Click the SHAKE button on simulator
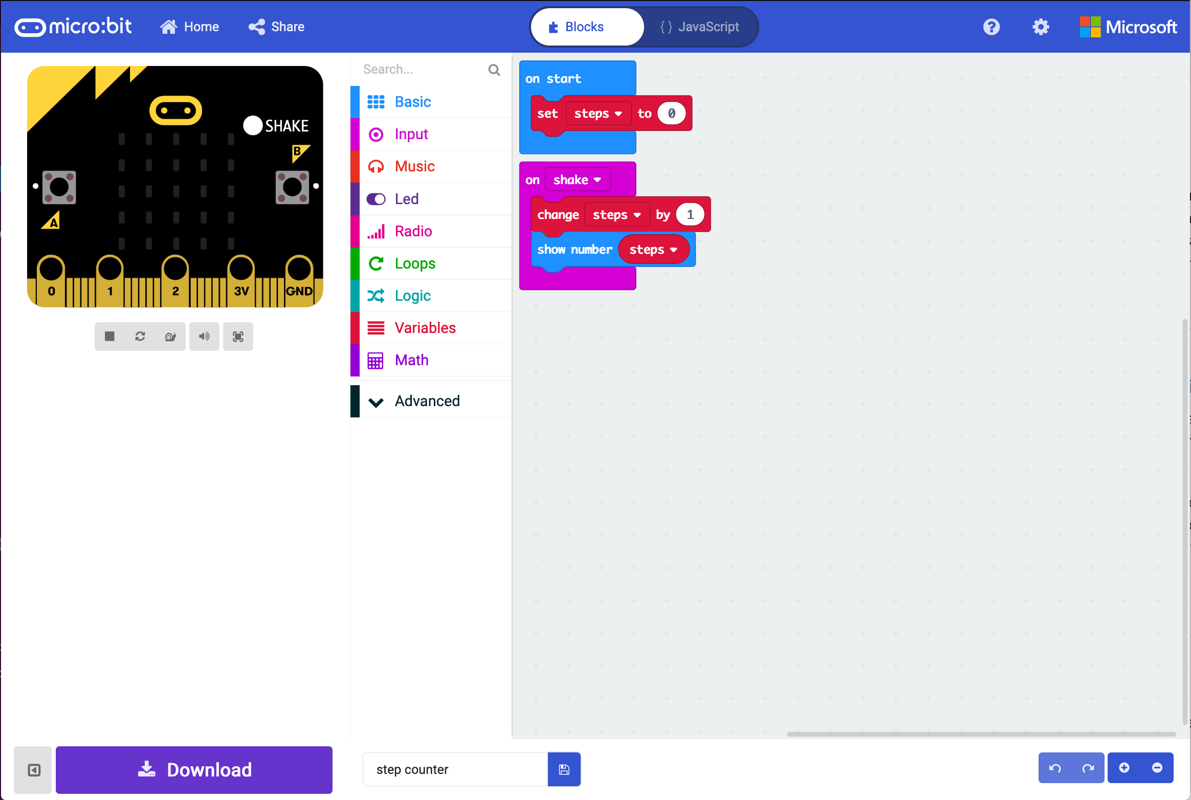The height and width of the screenshot is (800, 1191). tap(253, 125)
